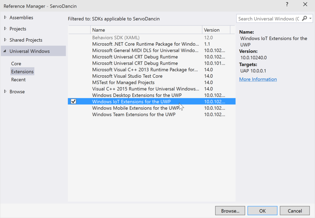
Task: Select Visual C++ 2015 Runtime for Universal Windows
Action: [x=152, y=89]
